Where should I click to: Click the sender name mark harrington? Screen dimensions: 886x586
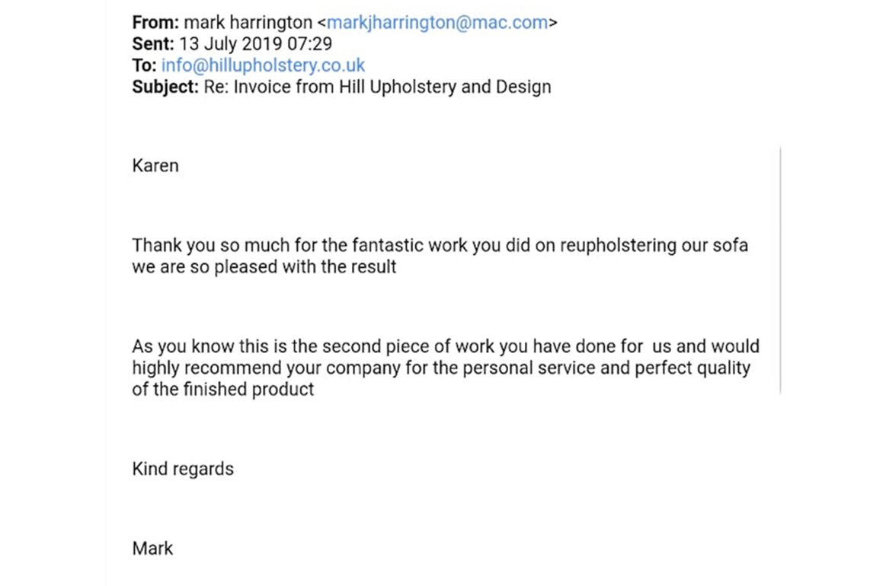(x=248, y=23)
